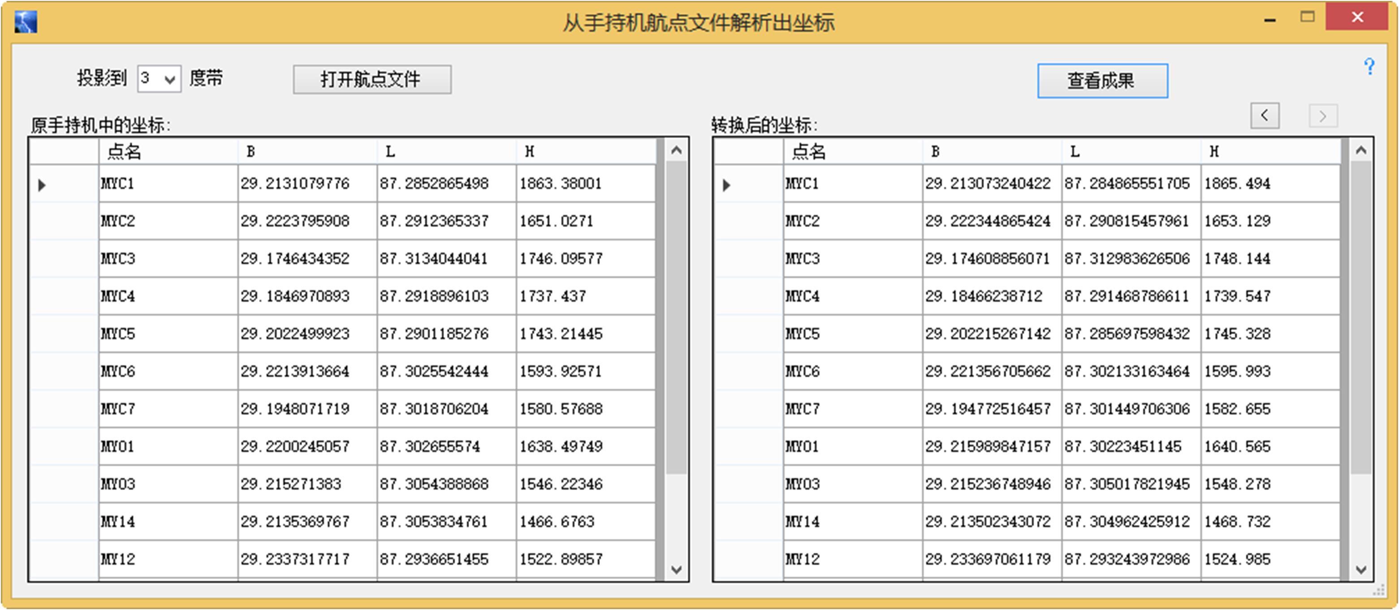The width and height of the screenshot is (1399, 610).
Task: Click cell 29.213073240422 in the right table
Action: pyautogui.click(x=992, y=184)
